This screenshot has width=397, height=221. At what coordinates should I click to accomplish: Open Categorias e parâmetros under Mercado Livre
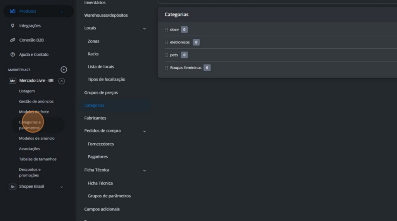pos(30,125)
